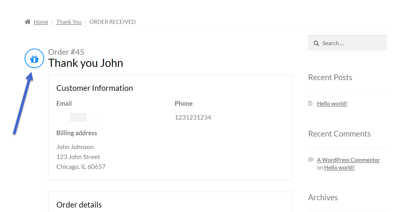Open the Hello world! recent post
Viewport: 413px width, 212px height.
(332, 104)
